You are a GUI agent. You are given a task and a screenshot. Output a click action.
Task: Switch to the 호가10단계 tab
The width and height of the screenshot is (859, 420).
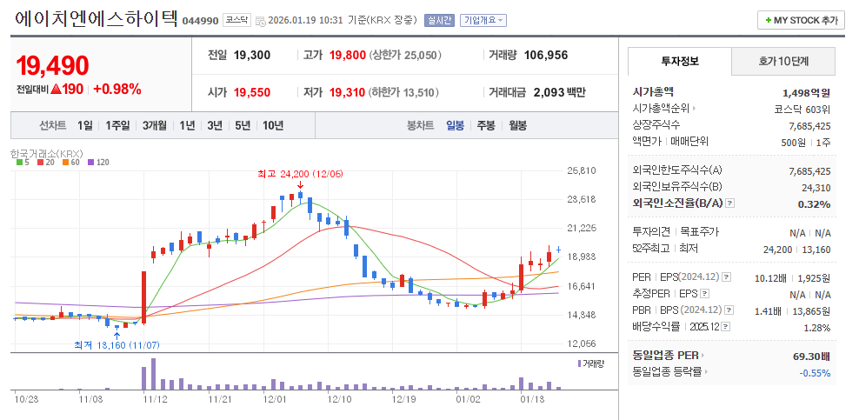coord(783,61)
